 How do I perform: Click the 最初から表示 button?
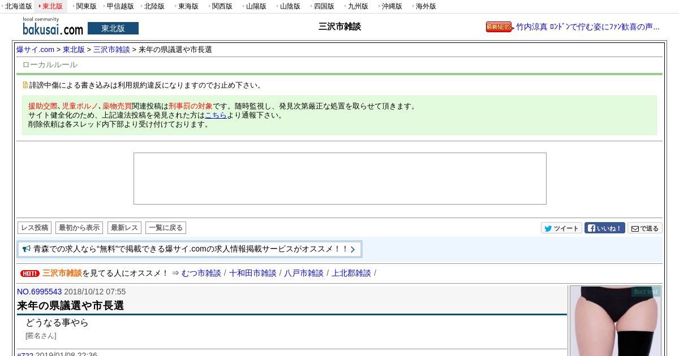(79, 228)
